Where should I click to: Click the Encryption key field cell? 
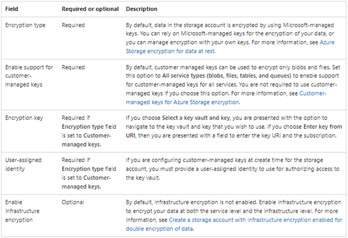coord(24,118)
